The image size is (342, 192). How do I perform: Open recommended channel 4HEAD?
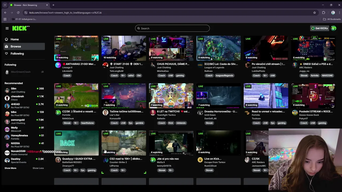[x=24, y=106]
